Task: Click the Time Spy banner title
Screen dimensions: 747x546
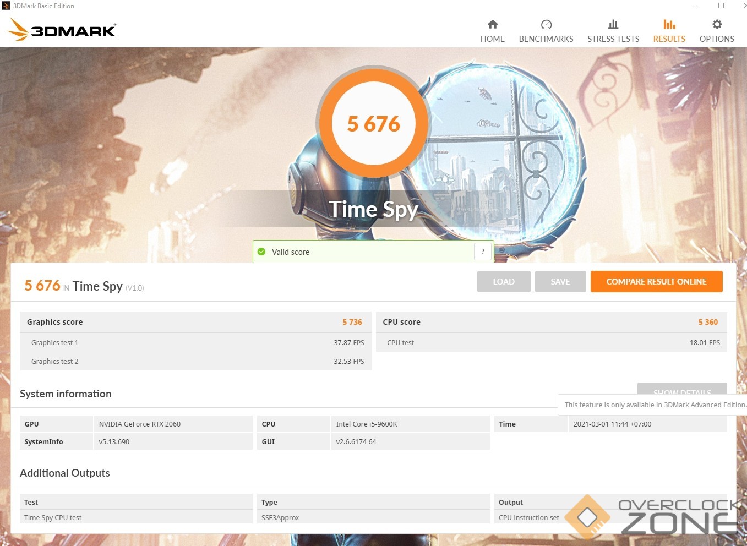Action: pos(374,210)
